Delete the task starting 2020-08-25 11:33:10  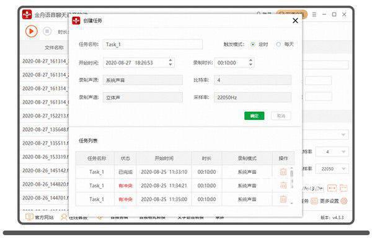tap(283, 172)
